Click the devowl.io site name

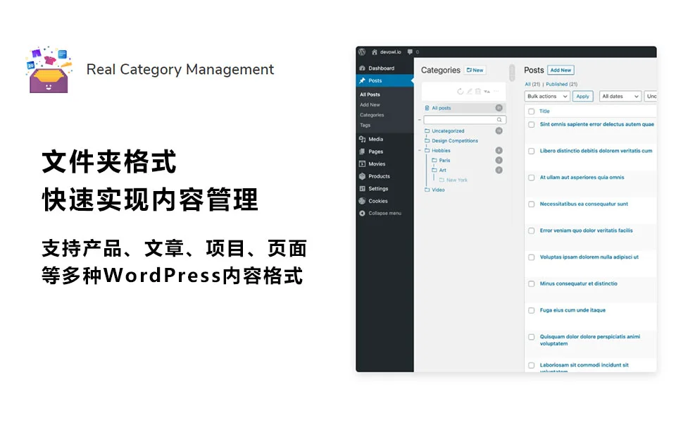(391, 51)
